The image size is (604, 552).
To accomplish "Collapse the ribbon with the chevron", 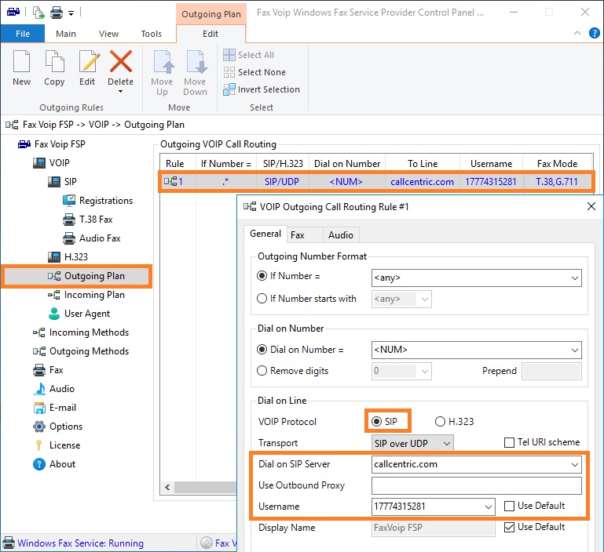I will [x=577, y=33].
